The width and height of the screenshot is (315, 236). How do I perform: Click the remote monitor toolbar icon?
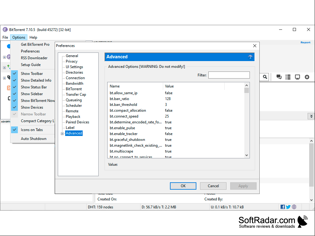click(297, 77)
